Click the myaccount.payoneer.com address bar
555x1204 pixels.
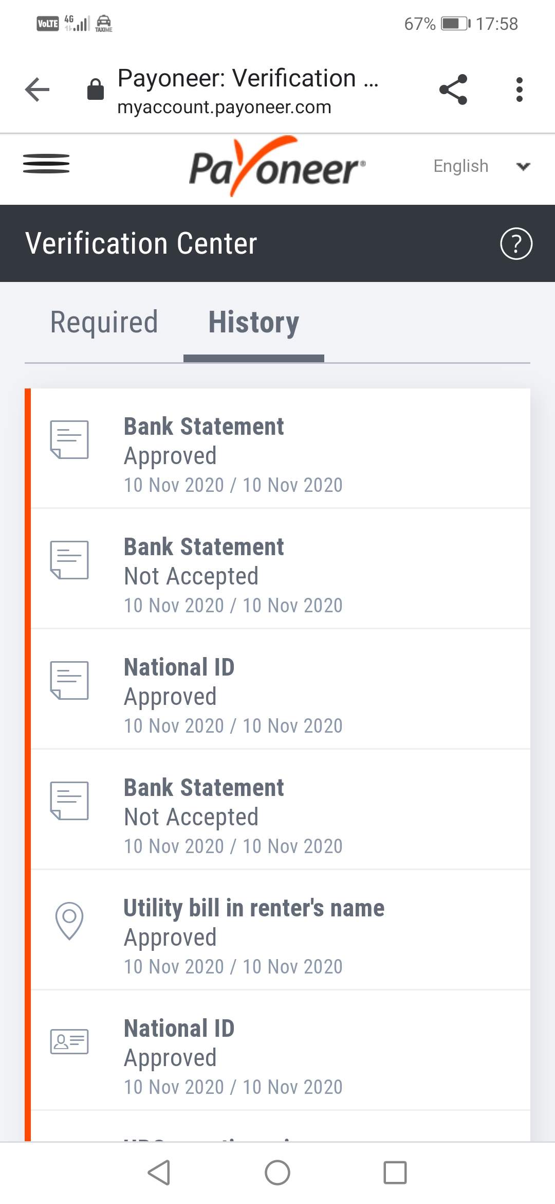225,107
